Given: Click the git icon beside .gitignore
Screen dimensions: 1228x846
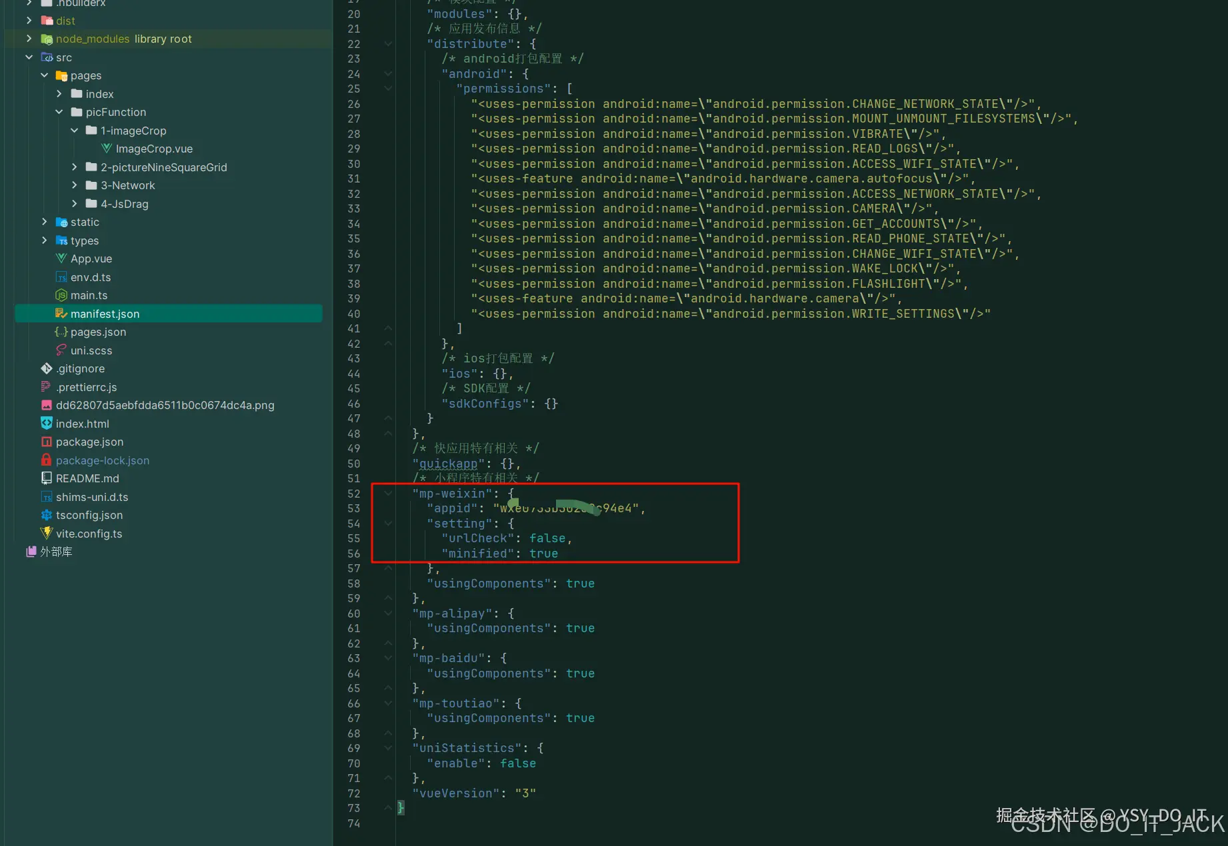Looking at the screenshot, I should pyautogui.click(x=47, y=368).
